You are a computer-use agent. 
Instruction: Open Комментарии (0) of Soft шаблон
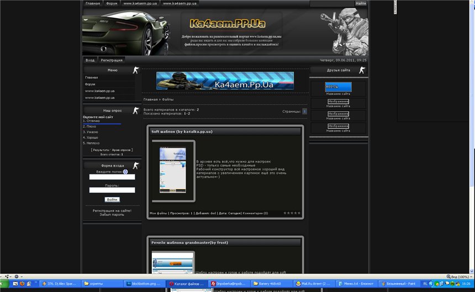point(255,213)
